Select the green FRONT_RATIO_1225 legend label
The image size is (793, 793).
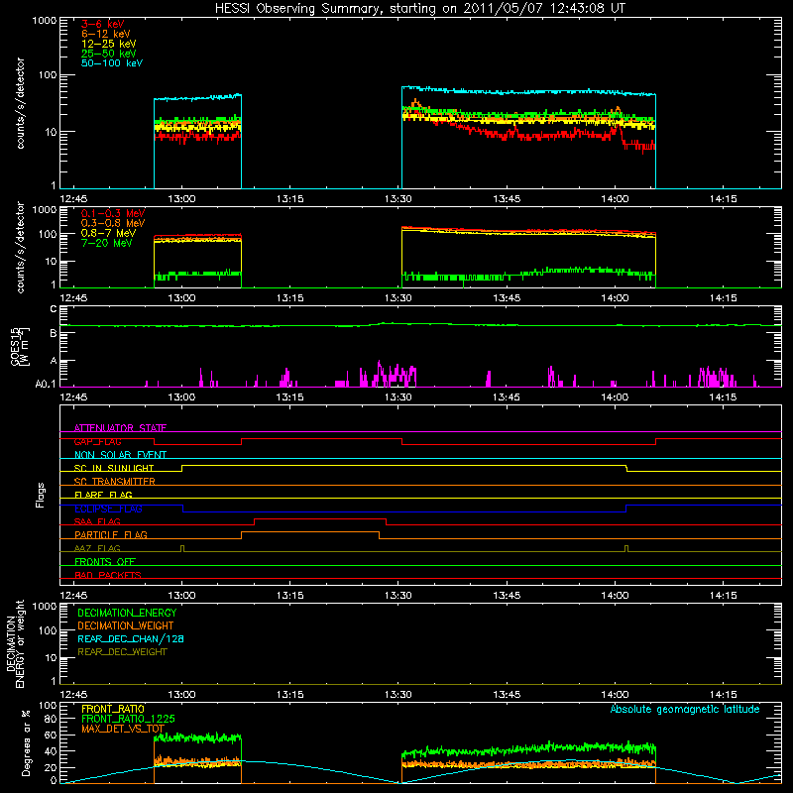click(128, 719)
